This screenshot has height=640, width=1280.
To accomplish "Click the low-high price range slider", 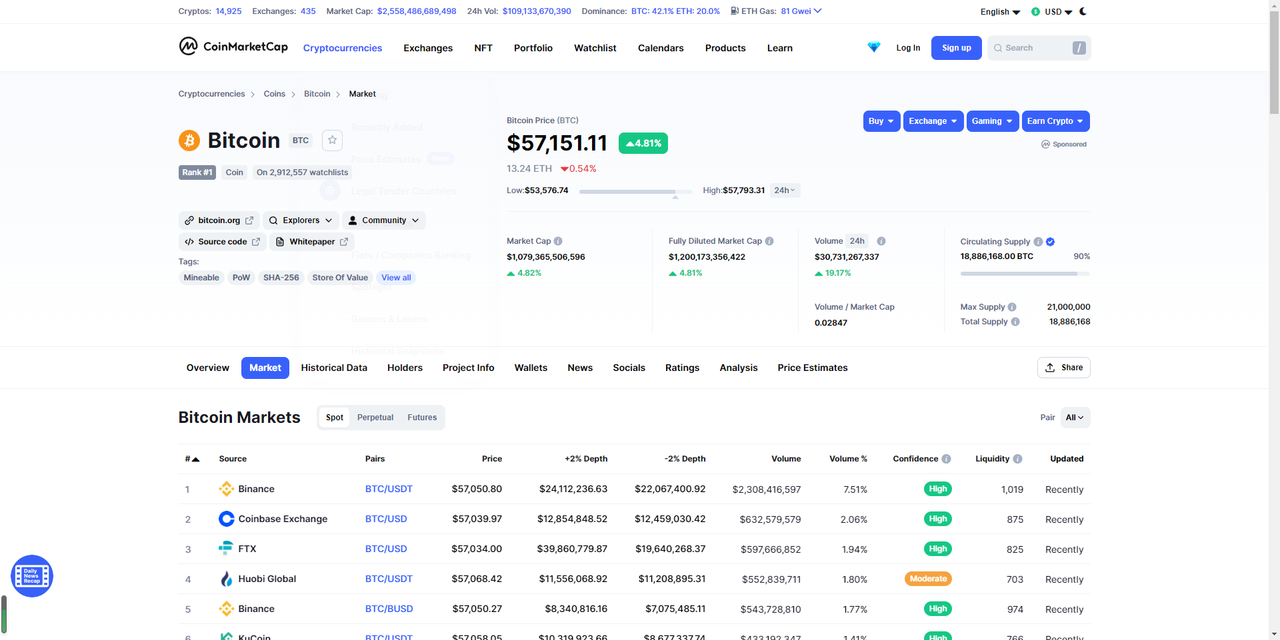I will pyautogui.click(x=627, y=191).
